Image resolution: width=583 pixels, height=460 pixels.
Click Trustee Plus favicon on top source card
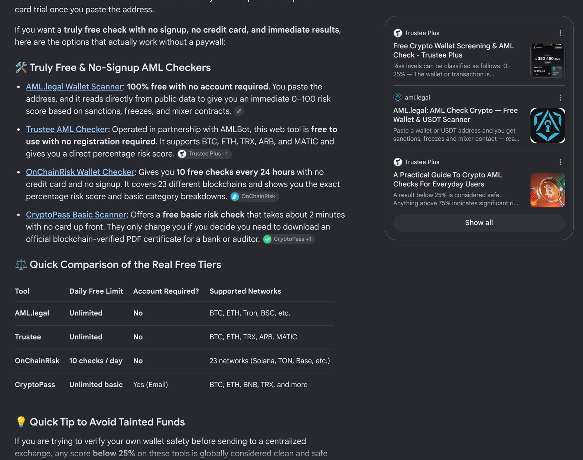point(398,33)
